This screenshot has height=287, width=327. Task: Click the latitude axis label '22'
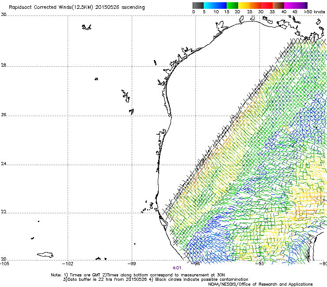[4, 212]
